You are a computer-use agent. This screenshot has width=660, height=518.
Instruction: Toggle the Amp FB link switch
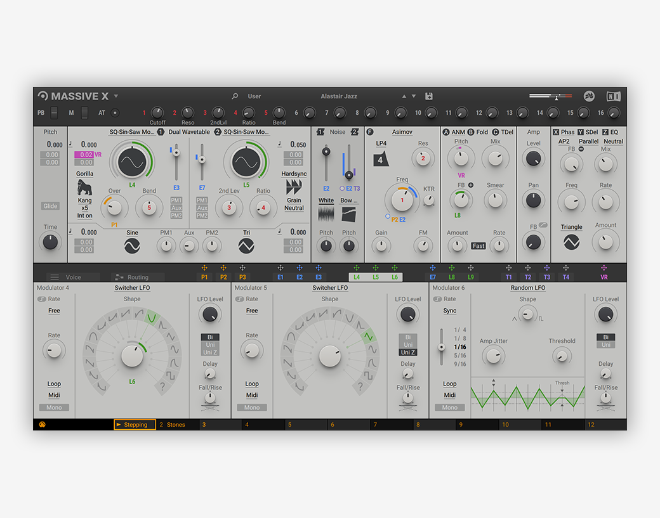point(543,225)
